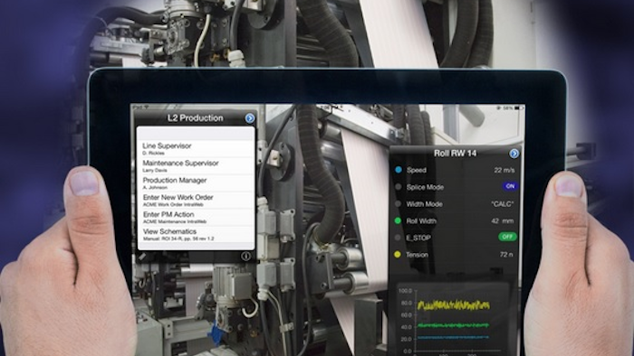Viewport: 634px width, 356px height.
Task: Choose View Schematics from the list
Action: [196, 235]
